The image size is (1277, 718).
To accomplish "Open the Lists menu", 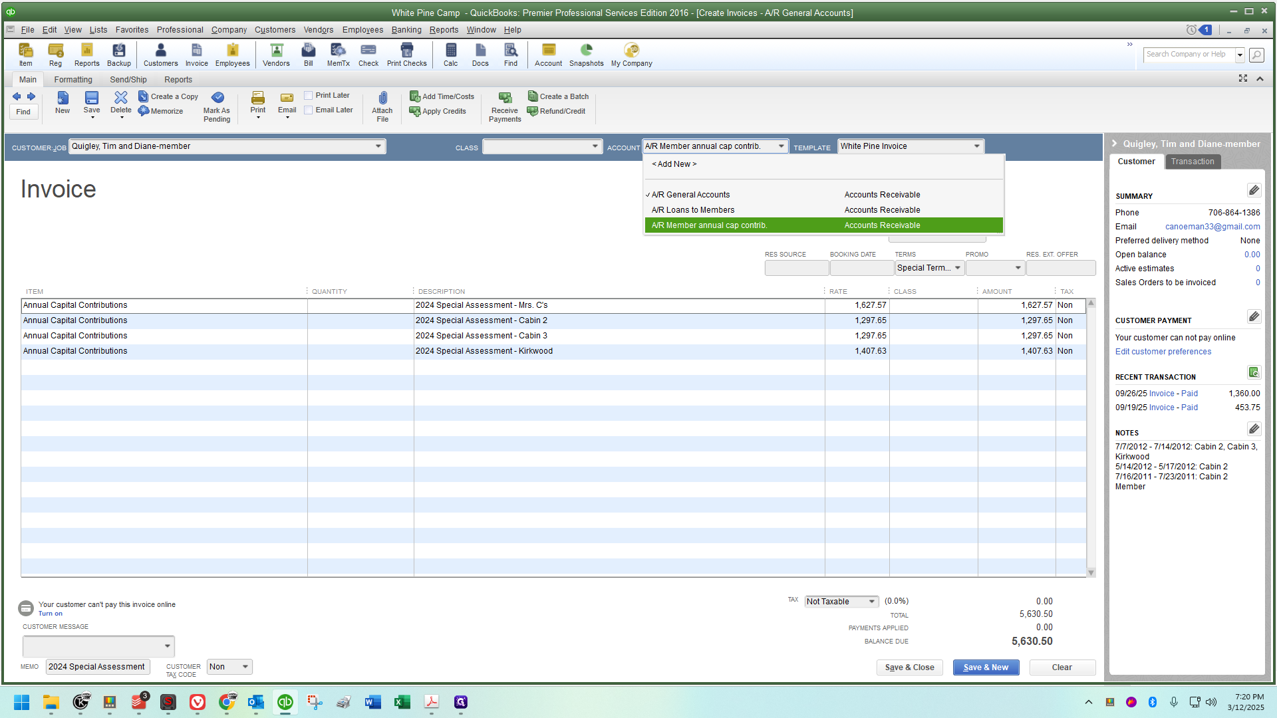I will pyautogui.click(x=98, y=30).
